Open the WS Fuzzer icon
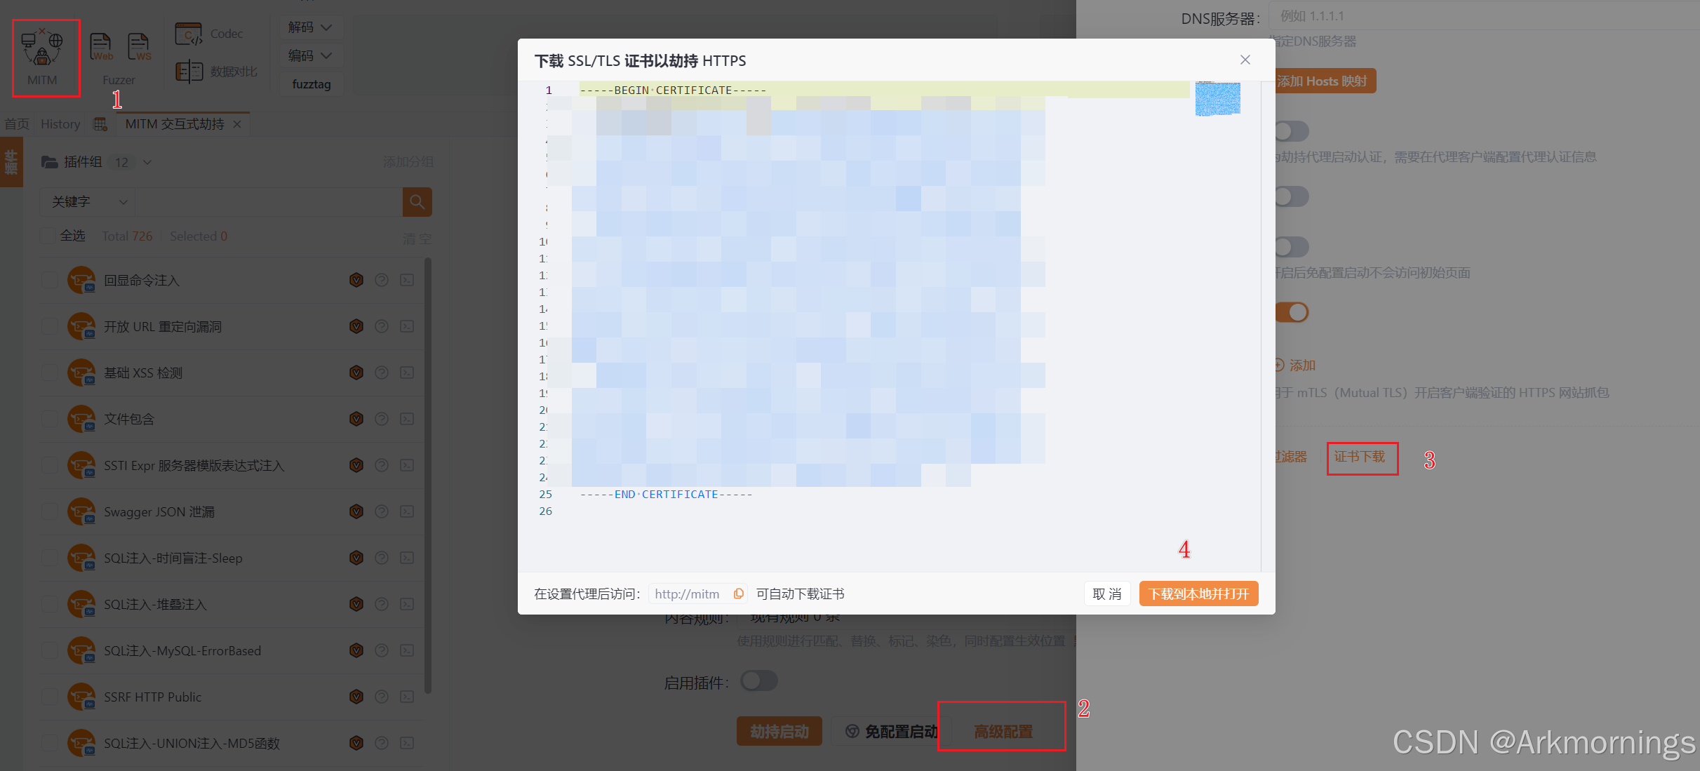This screenshot has width=1700, height=771. 138,46
